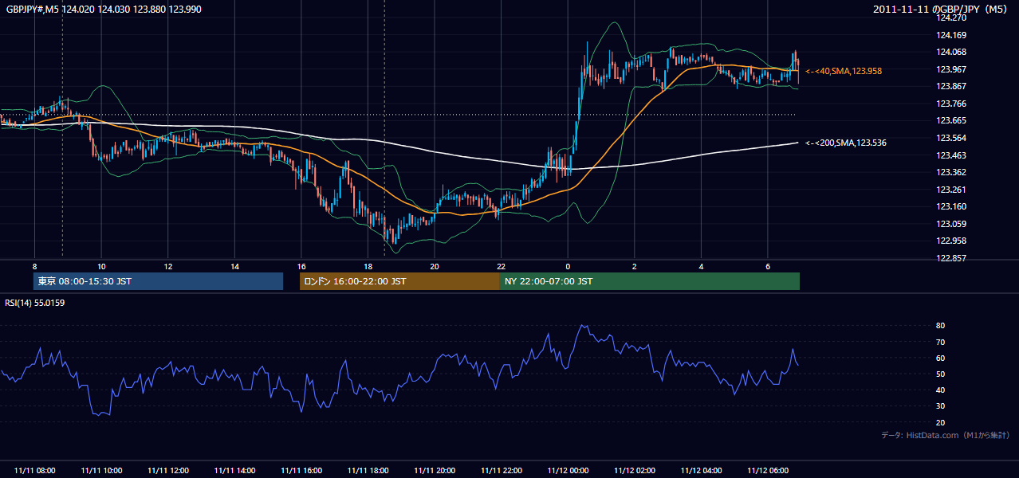Click the 11/11 18:00 time axis label
Screen dimensions: 1019x478
[368, 471]
